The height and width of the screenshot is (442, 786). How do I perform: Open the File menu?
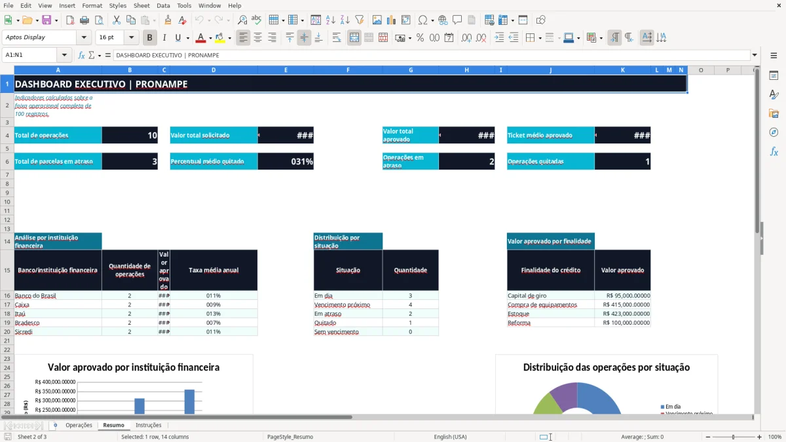coord(8,5)
